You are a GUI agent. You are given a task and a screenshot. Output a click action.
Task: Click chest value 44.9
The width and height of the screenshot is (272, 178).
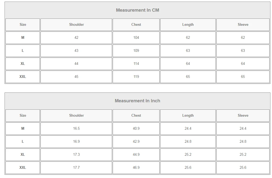[x=136, y=154]
